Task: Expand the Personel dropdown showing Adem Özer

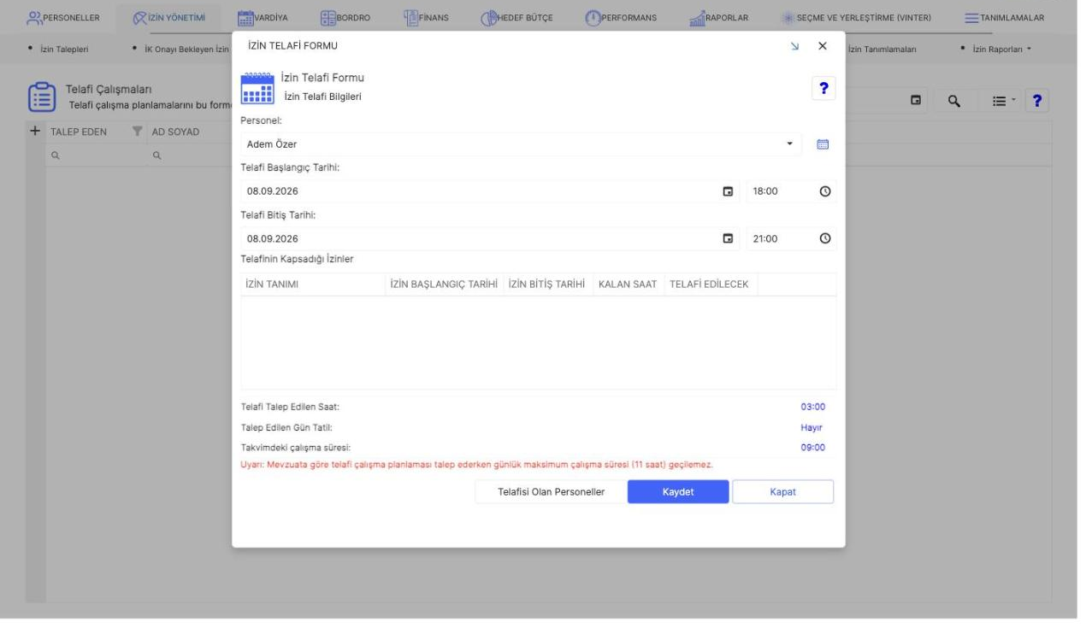Action: (789, 144)
